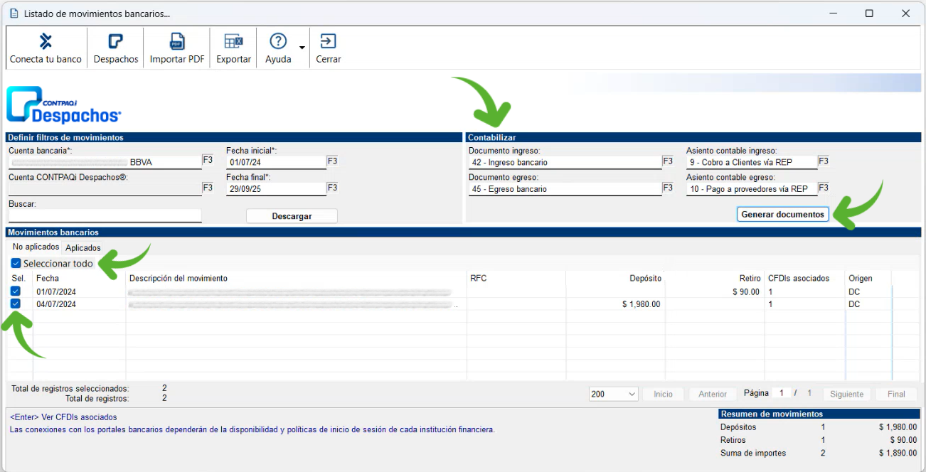Click the Importar PDF icon
The height and width of the screenshot is (472, 926).
[177, 41]
